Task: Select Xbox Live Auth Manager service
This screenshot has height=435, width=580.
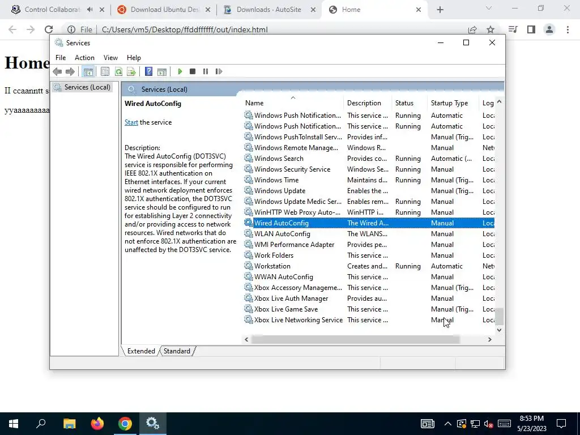Action: tap(369, 298)
